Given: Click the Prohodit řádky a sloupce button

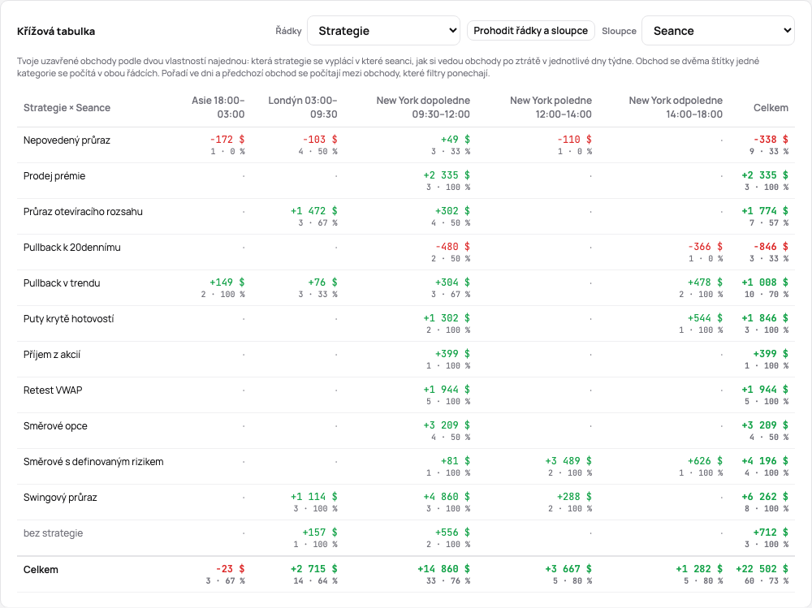Looking at the screenshot, I should [x=531, y=31].
